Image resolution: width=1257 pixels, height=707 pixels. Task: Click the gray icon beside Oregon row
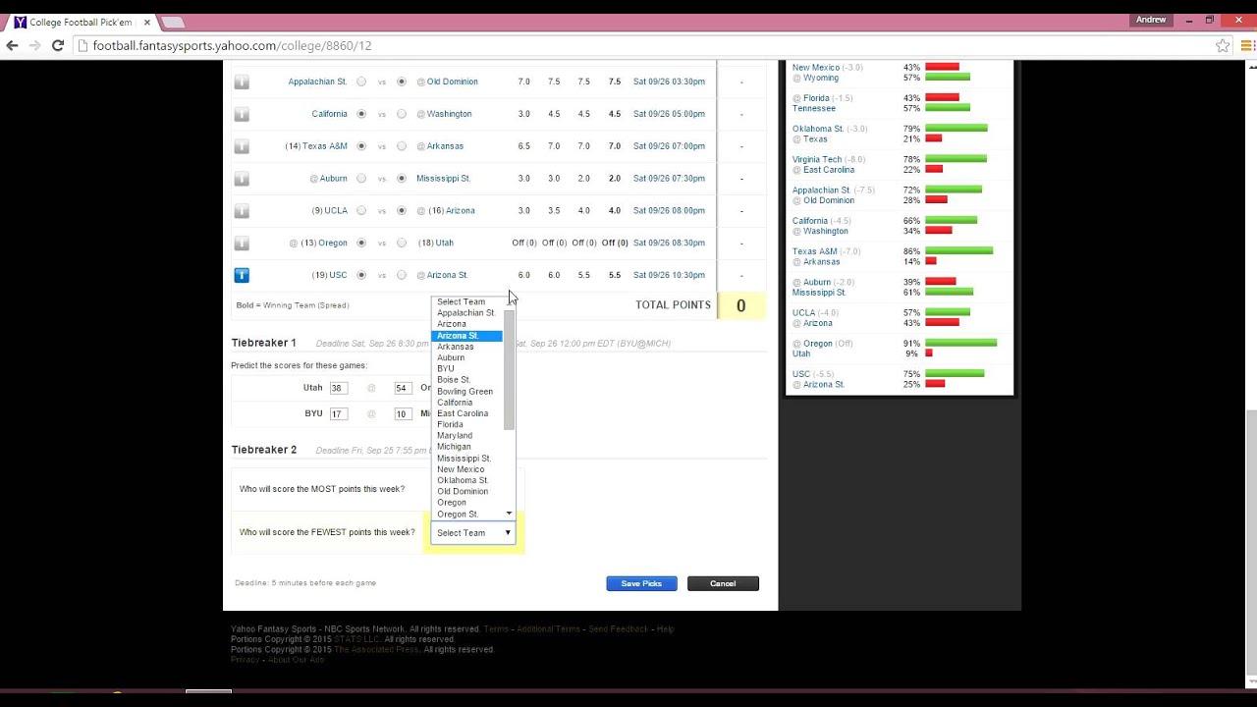point(242,244)
